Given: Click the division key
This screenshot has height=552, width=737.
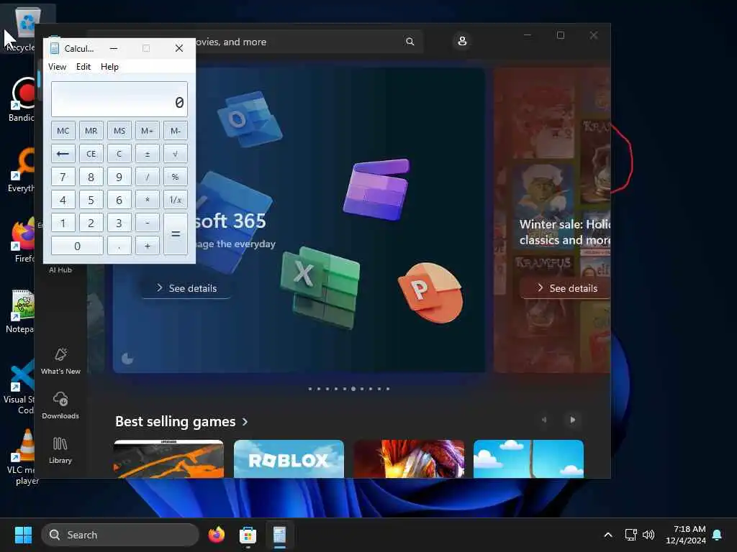Looking at the screenshot, I should point(147,177).
